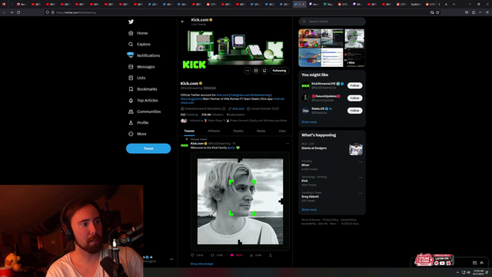Follow the Stake.US account
The image size is (492, 277).
click(354, 111)
